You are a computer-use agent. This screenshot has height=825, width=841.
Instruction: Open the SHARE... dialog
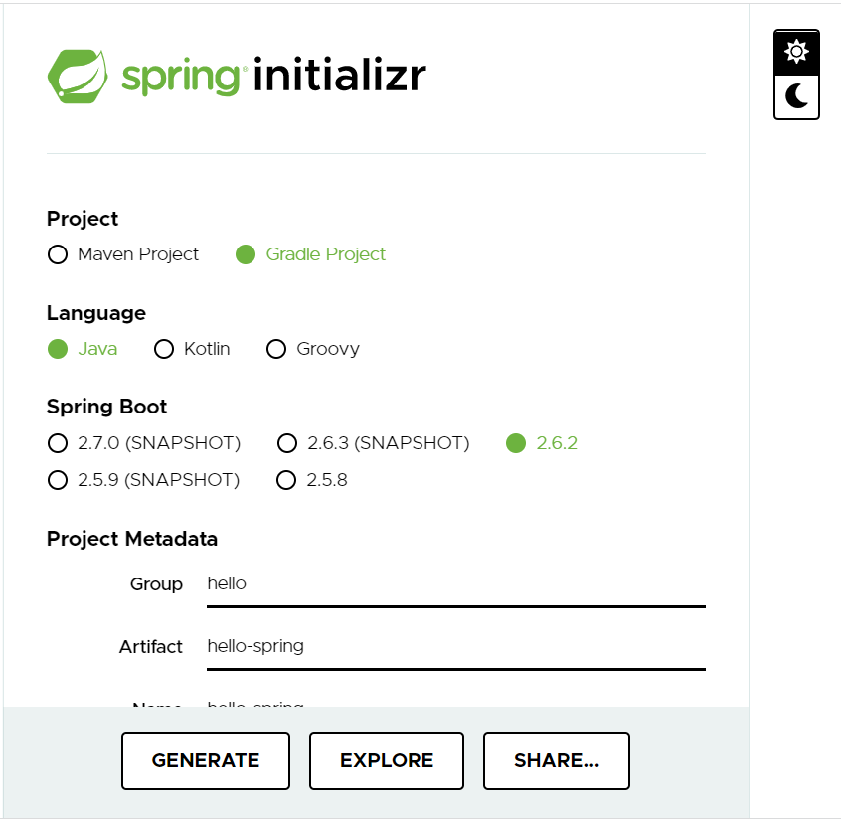[x=557, y=761]
